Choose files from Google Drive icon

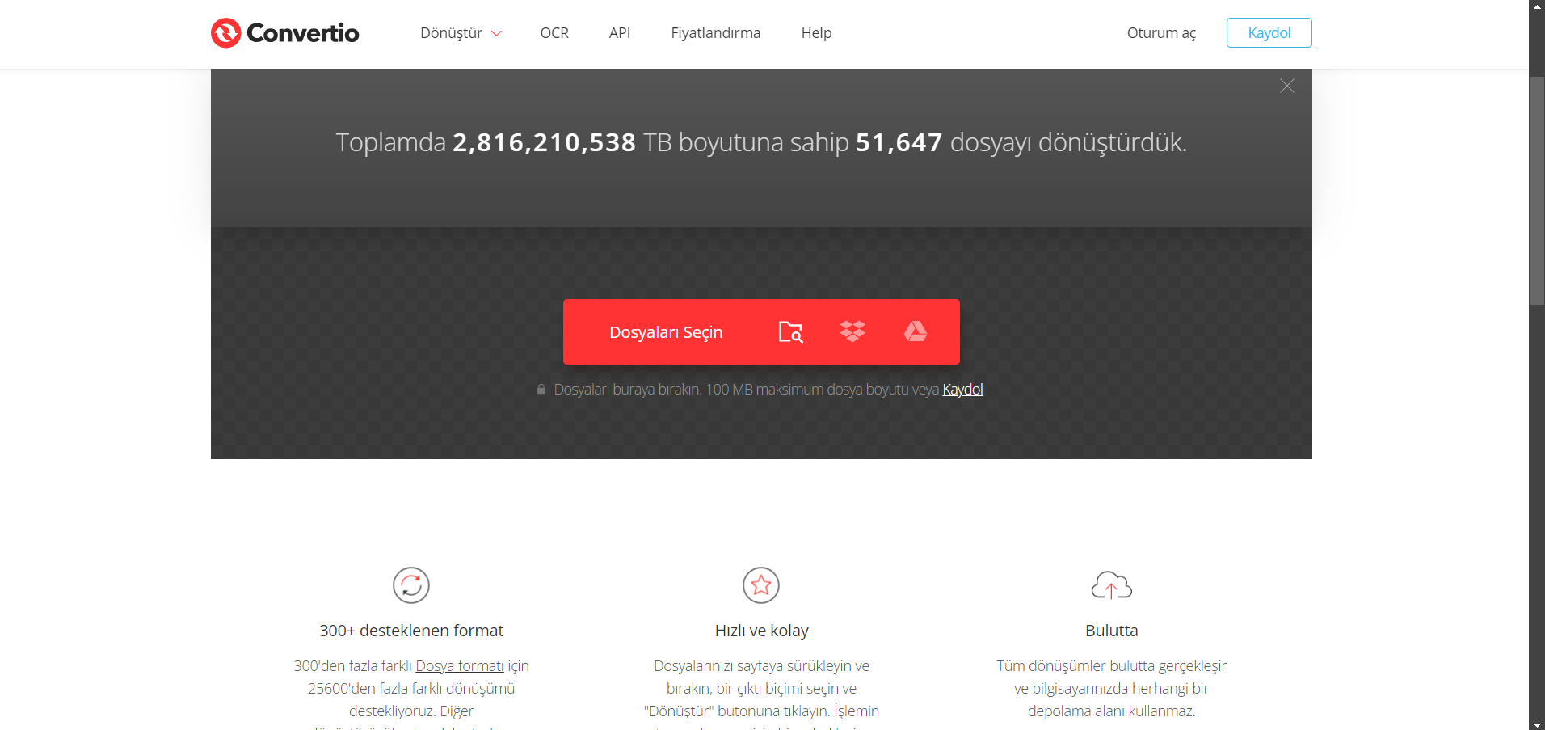916,331
